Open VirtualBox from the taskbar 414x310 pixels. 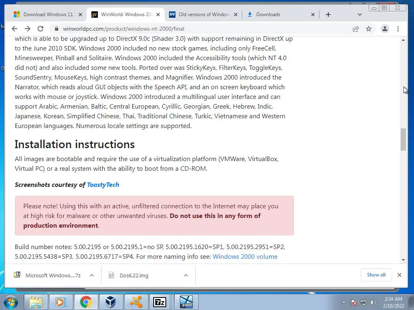(111, 302)
